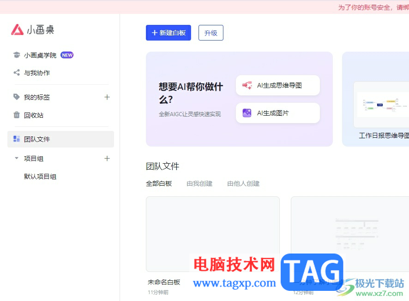
Task: Click the 回收站 trash icon
Action: 17,115
